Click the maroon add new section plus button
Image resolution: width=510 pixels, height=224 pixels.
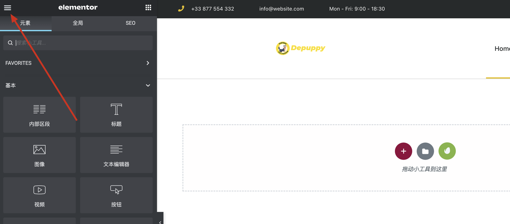point(403,151)
